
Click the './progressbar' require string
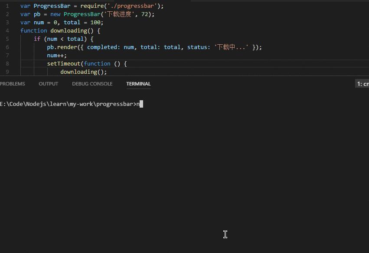pyautogui.click(x=132, y=6)
